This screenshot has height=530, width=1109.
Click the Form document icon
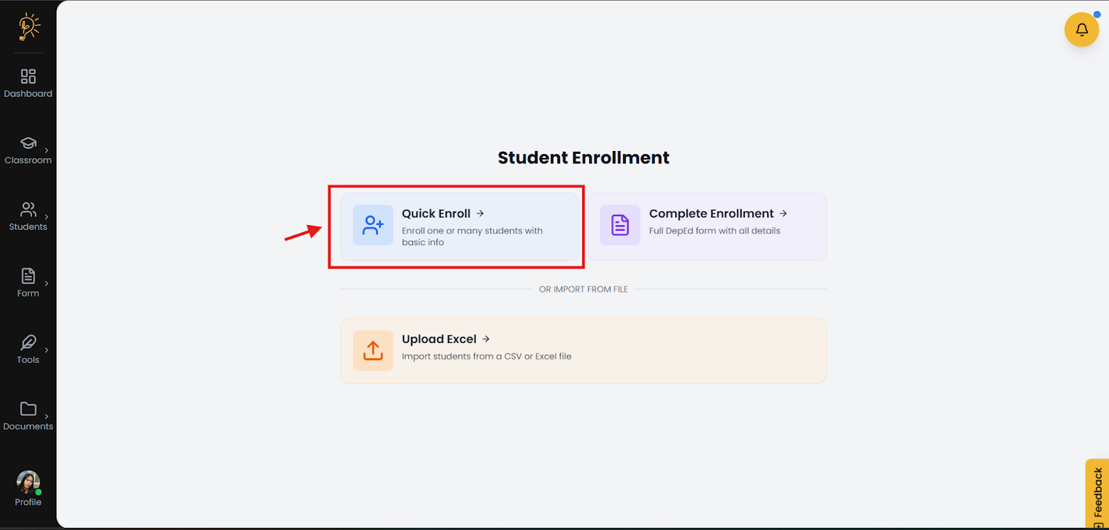(x=28, y=276)
